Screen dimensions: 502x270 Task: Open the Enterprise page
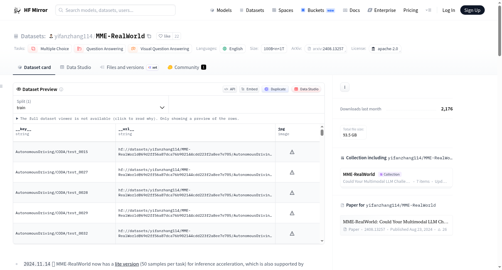pyautogui.click(x=382, y=10)
